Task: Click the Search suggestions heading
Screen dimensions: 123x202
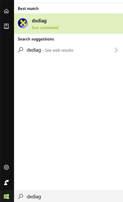Action: [x=36, y=39]
